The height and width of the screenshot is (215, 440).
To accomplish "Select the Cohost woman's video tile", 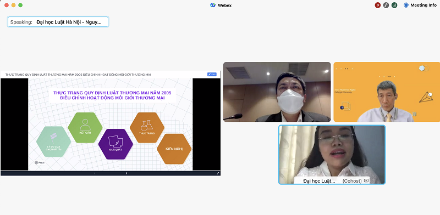I will [x=332, y=155].
